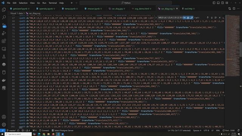The height and width of the screenshot is (136, 242).
Task: Open the Terminal menu
Action: 53,3
